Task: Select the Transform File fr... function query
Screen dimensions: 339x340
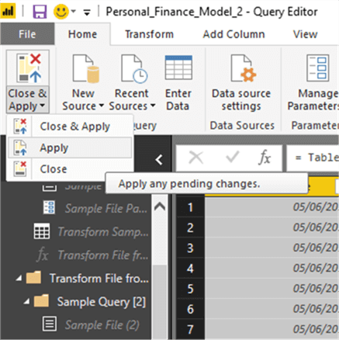Action: (x=103, y=255)
